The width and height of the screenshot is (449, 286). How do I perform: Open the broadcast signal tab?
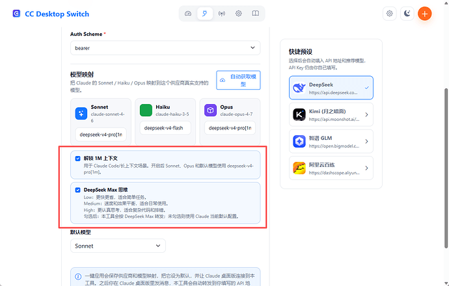(222, 14)
